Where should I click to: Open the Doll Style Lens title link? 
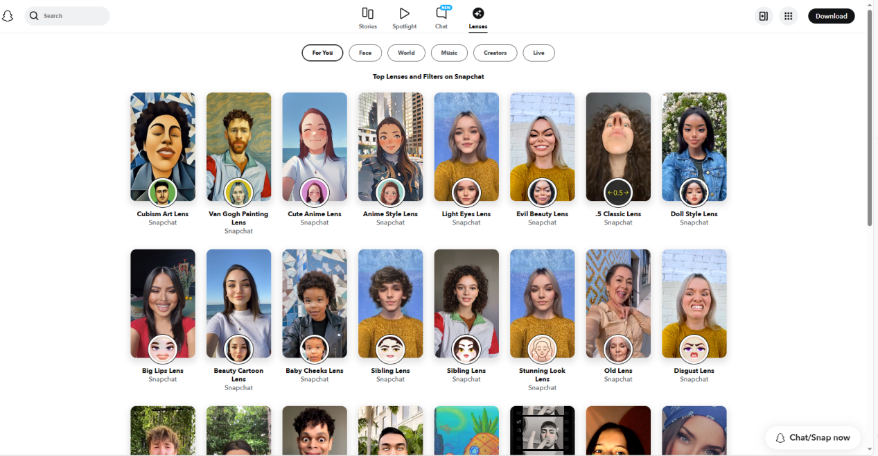click(x=694, y=214)
